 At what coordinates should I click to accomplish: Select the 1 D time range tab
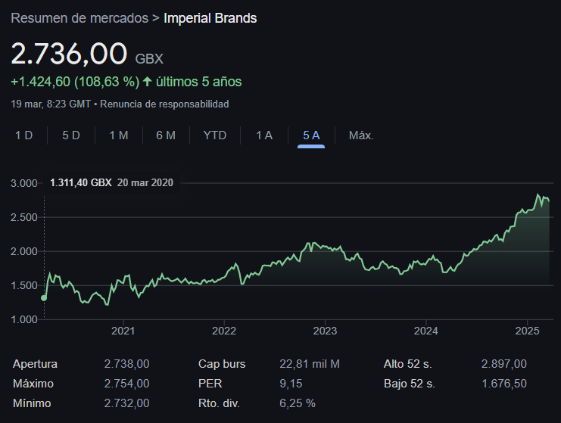click(24, 135)
